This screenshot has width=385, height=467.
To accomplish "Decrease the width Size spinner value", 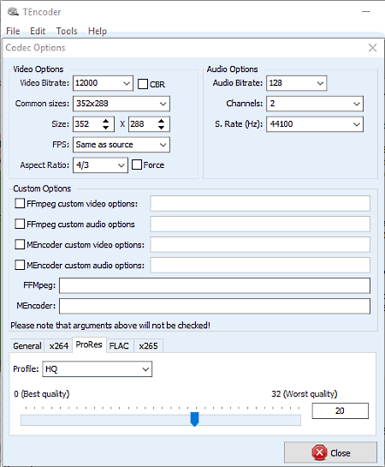I will point(106,128).
